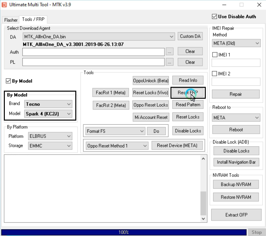Browse for PL file with ellipsis button

pos(170,62)
